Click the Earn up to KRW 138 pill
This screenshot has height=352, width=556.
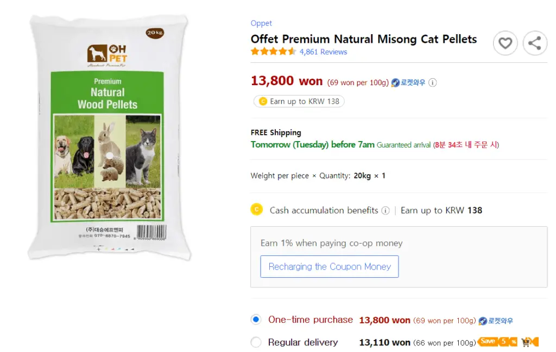tap(299, 101)
